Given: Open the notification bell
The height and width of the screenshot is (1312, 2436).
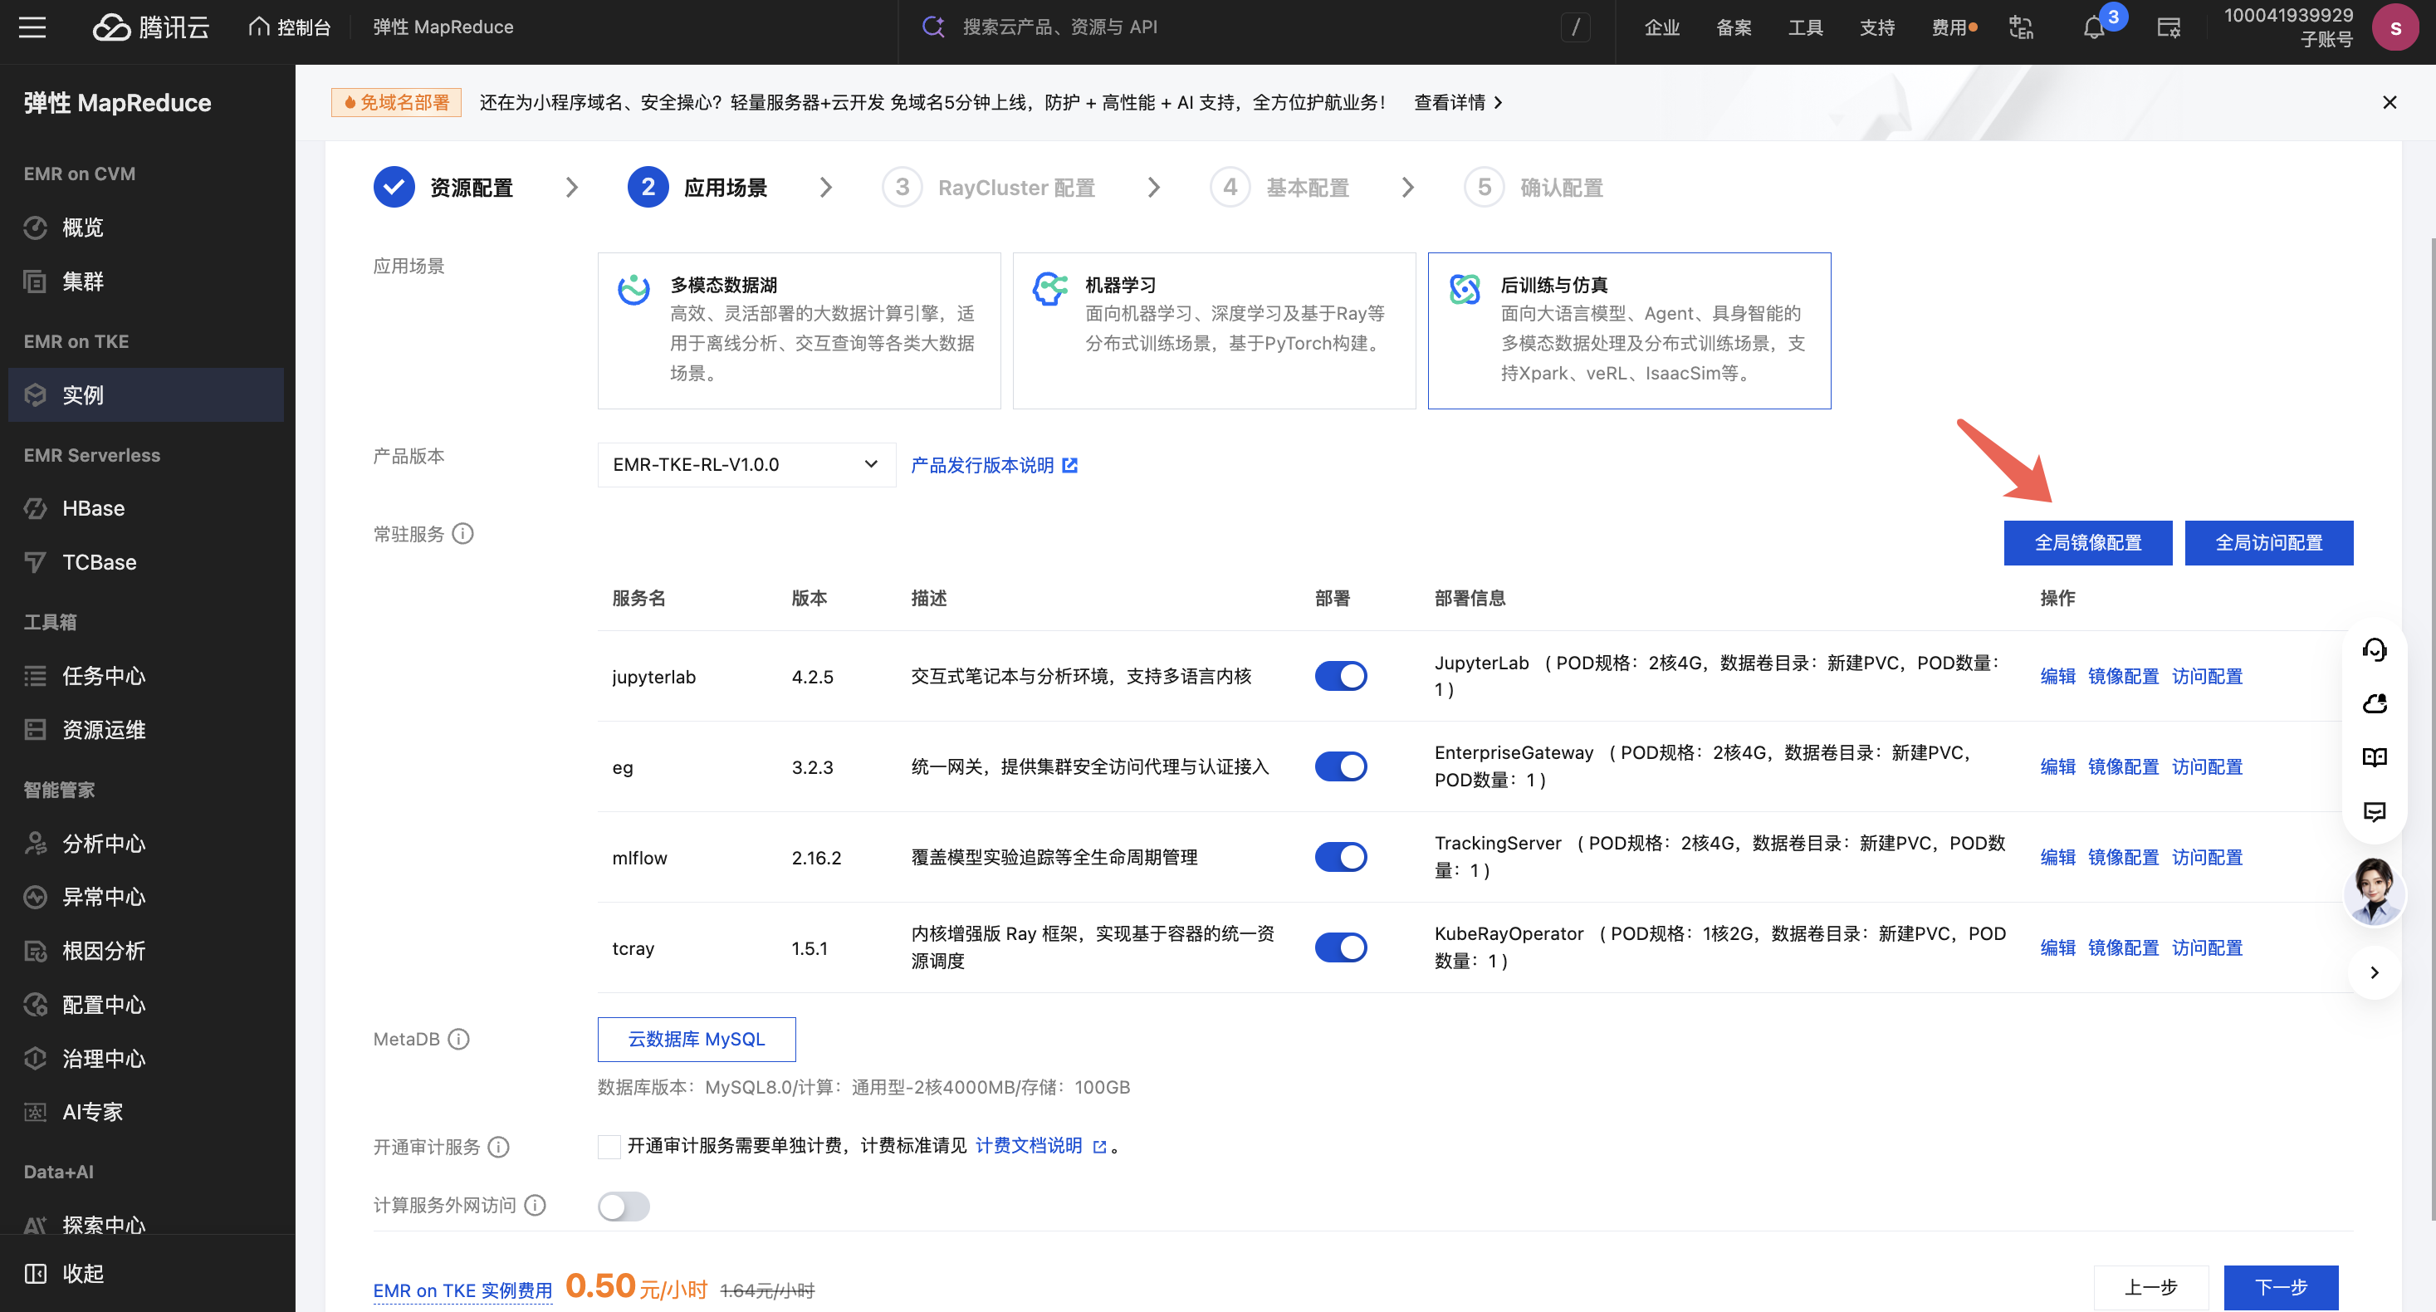Looking at the screenshot, I should point(2094,27).
